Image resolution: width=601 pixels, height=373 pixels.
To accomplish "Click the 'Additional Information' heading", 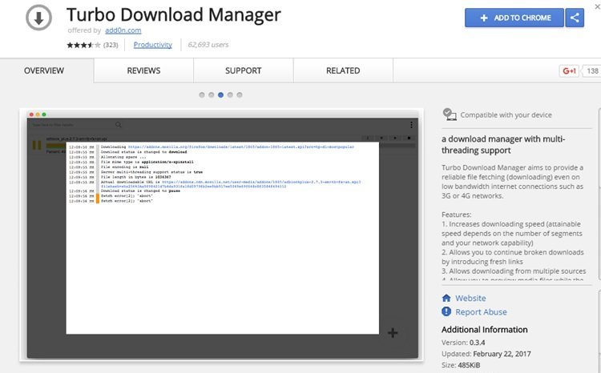I will pyautogui.click(x=485, y=330).
